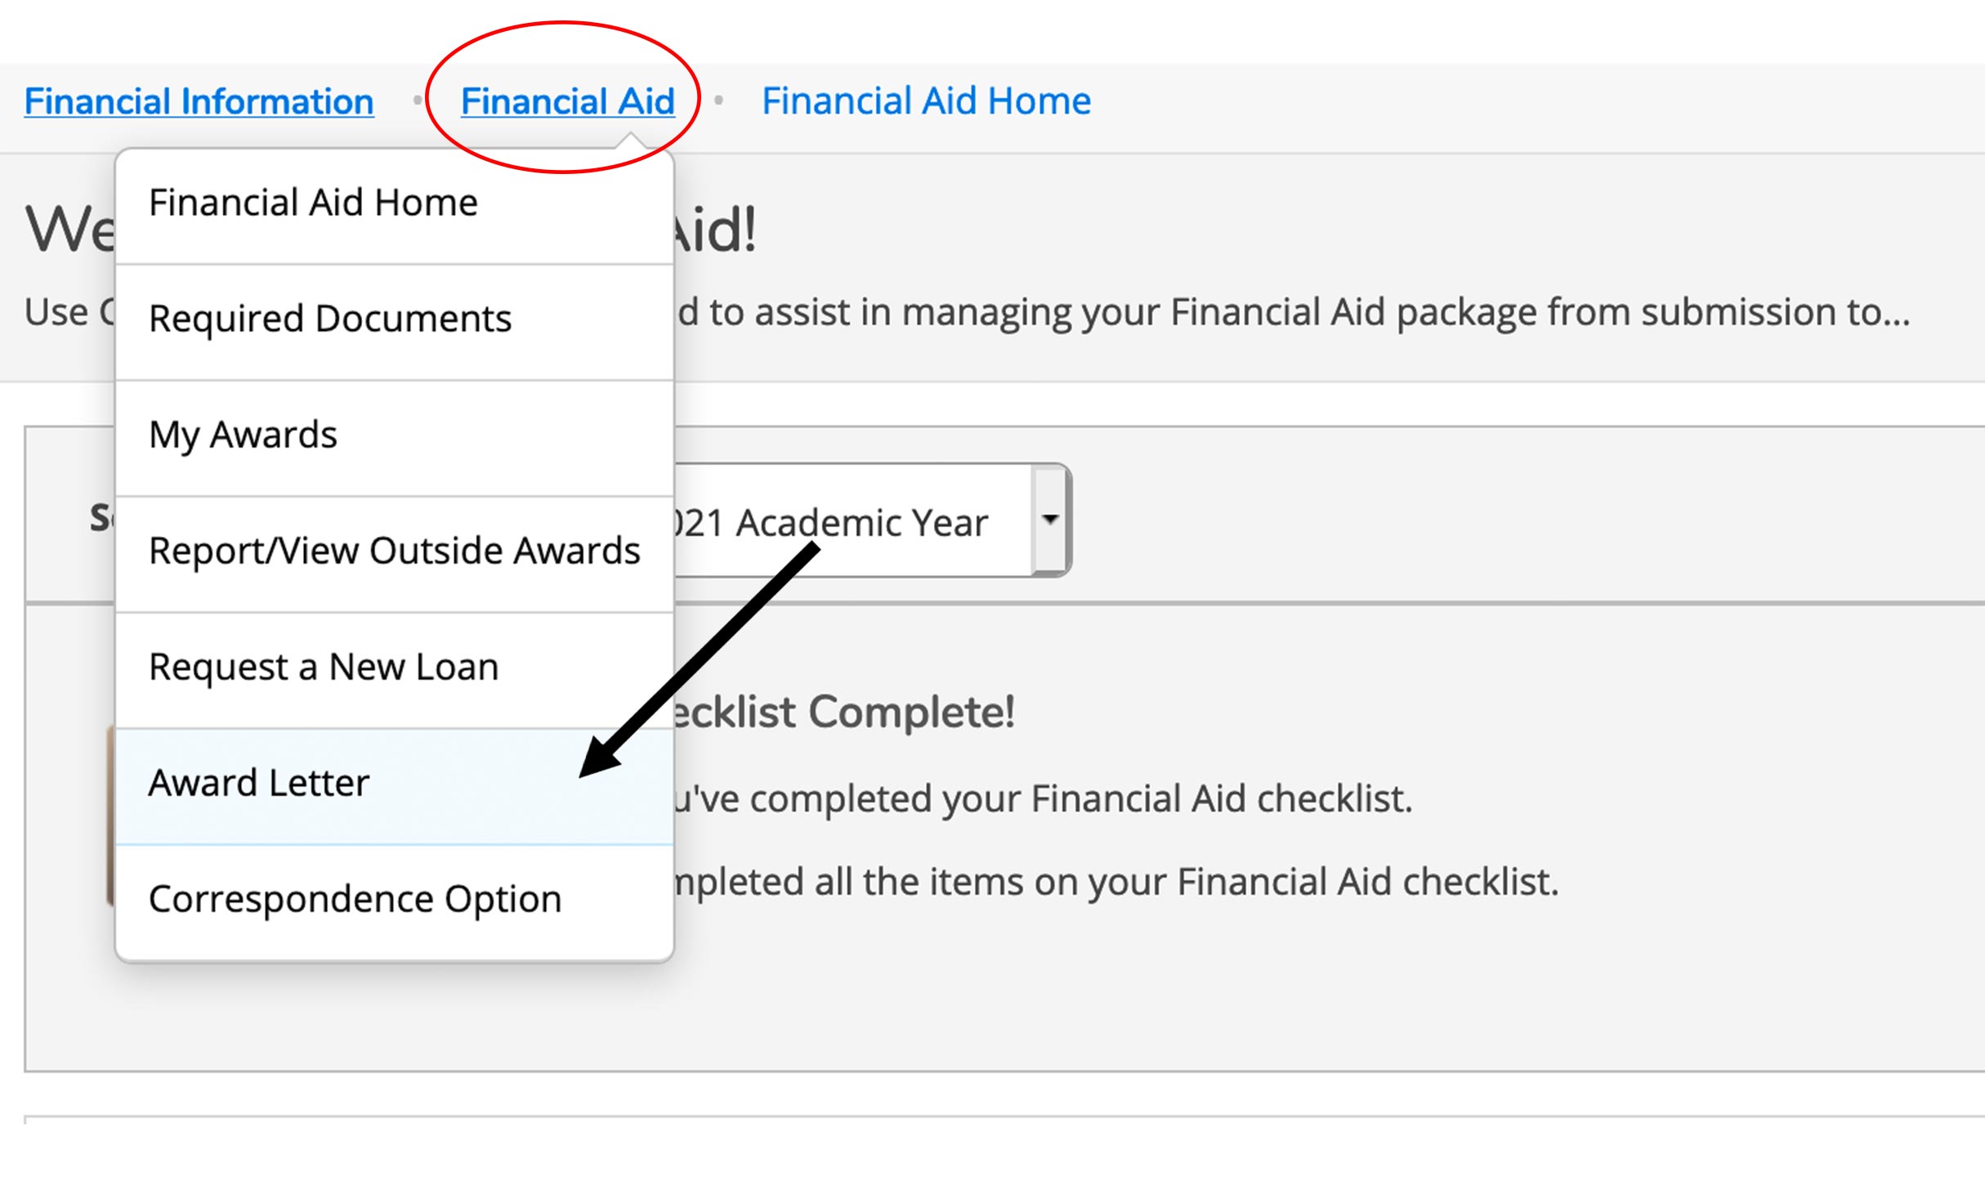Click the completed your Financial Aid checklist sentence

[1042, 799]
